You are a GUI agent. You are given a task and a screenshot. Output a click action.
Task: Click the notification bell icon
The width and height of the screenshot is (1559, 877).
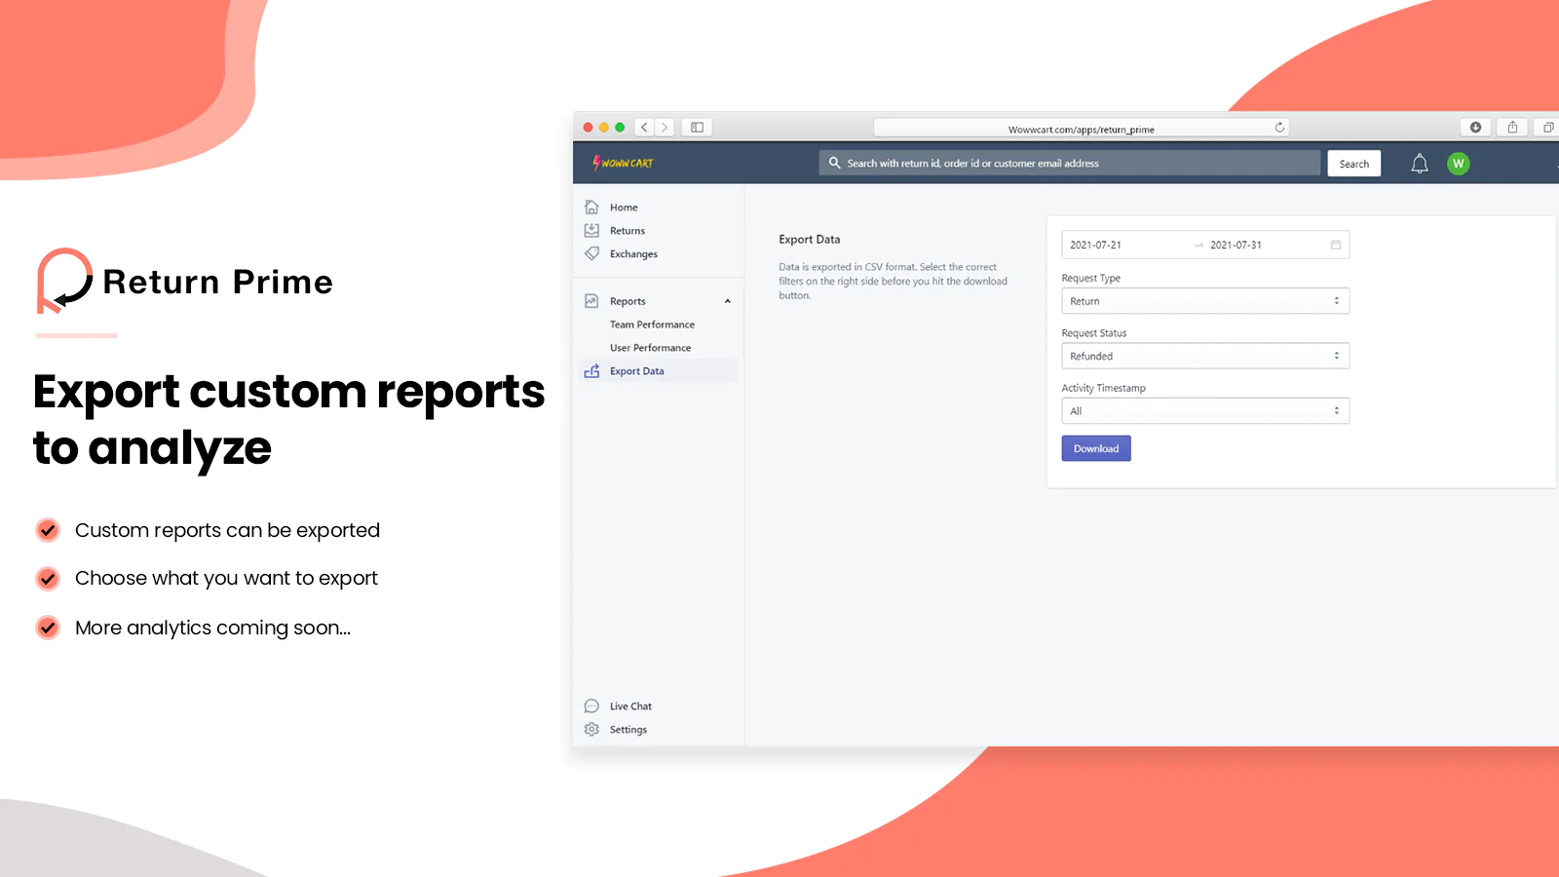coord(1419,164)
